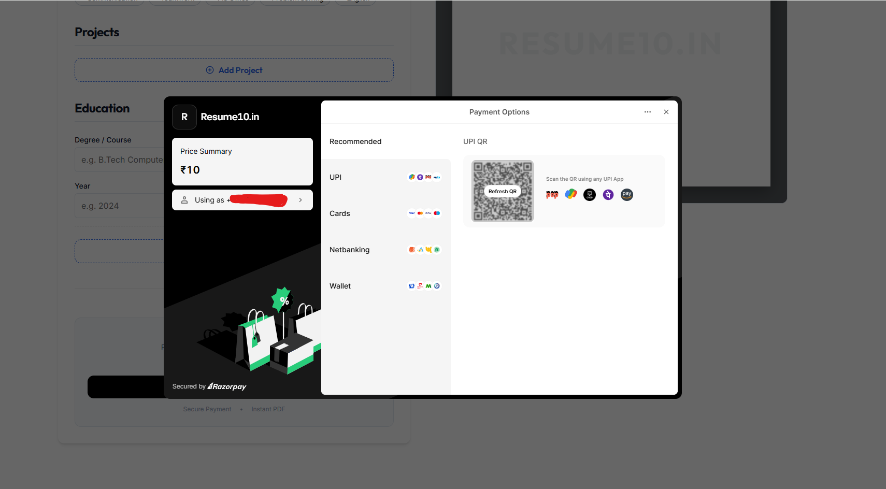Open the three-dot menu in Payment Options

[x=647, y=112]
